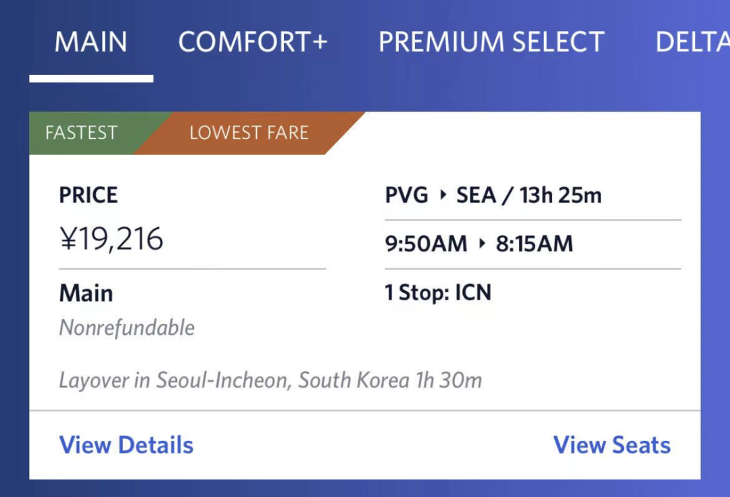
Task: Click the orange LOWEST FARE badge
Action: click(249, 133)
